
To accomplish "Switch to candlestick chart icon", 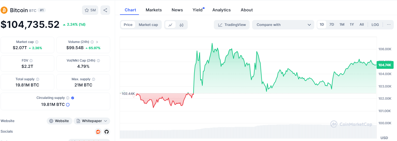I will (x=182, y=25).
